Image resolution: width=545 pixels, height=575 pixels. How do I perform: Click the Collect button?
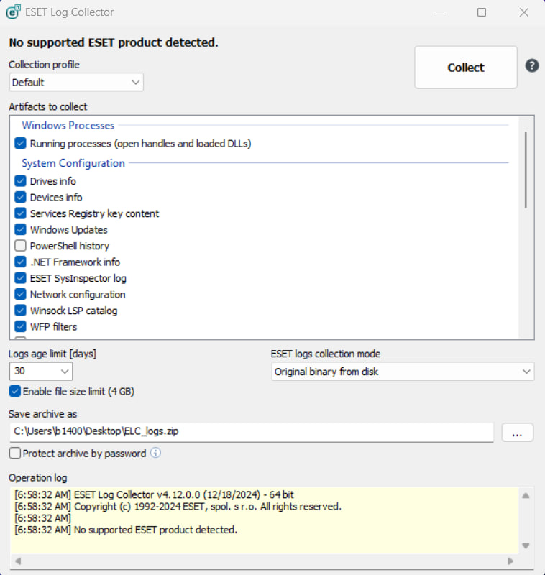(466, 68)
